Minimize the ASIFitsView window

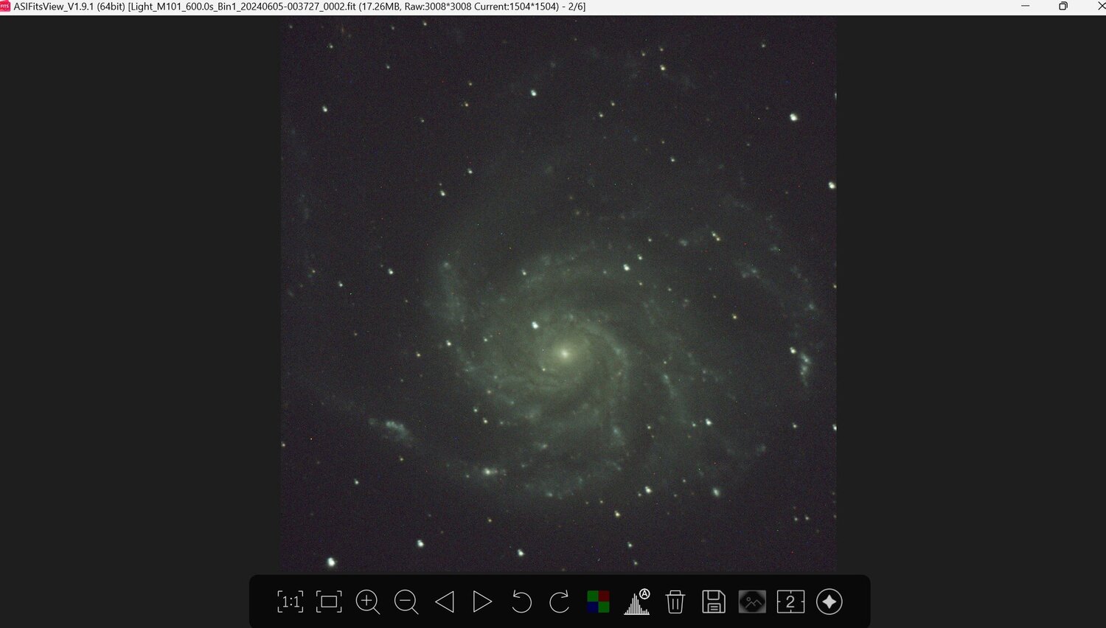click(x=1024, y=7)
